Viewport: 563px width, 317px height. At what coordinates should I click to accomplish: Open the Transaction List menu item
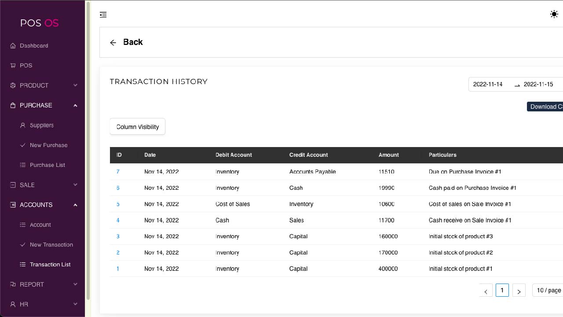point(50,265)
